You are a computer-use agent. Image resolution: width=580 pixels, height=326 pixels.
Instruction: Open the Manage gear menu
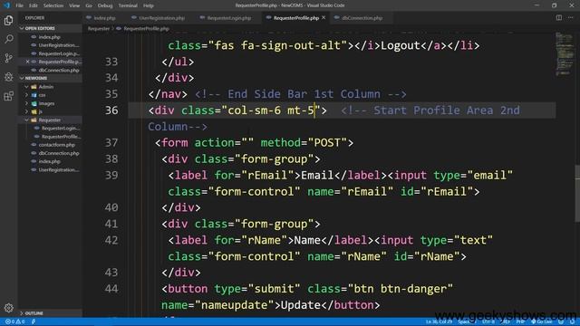8,308
